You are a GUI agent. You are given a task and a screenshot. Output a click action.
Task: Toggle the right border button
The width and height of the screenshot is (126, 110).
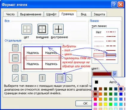(60, 78)
